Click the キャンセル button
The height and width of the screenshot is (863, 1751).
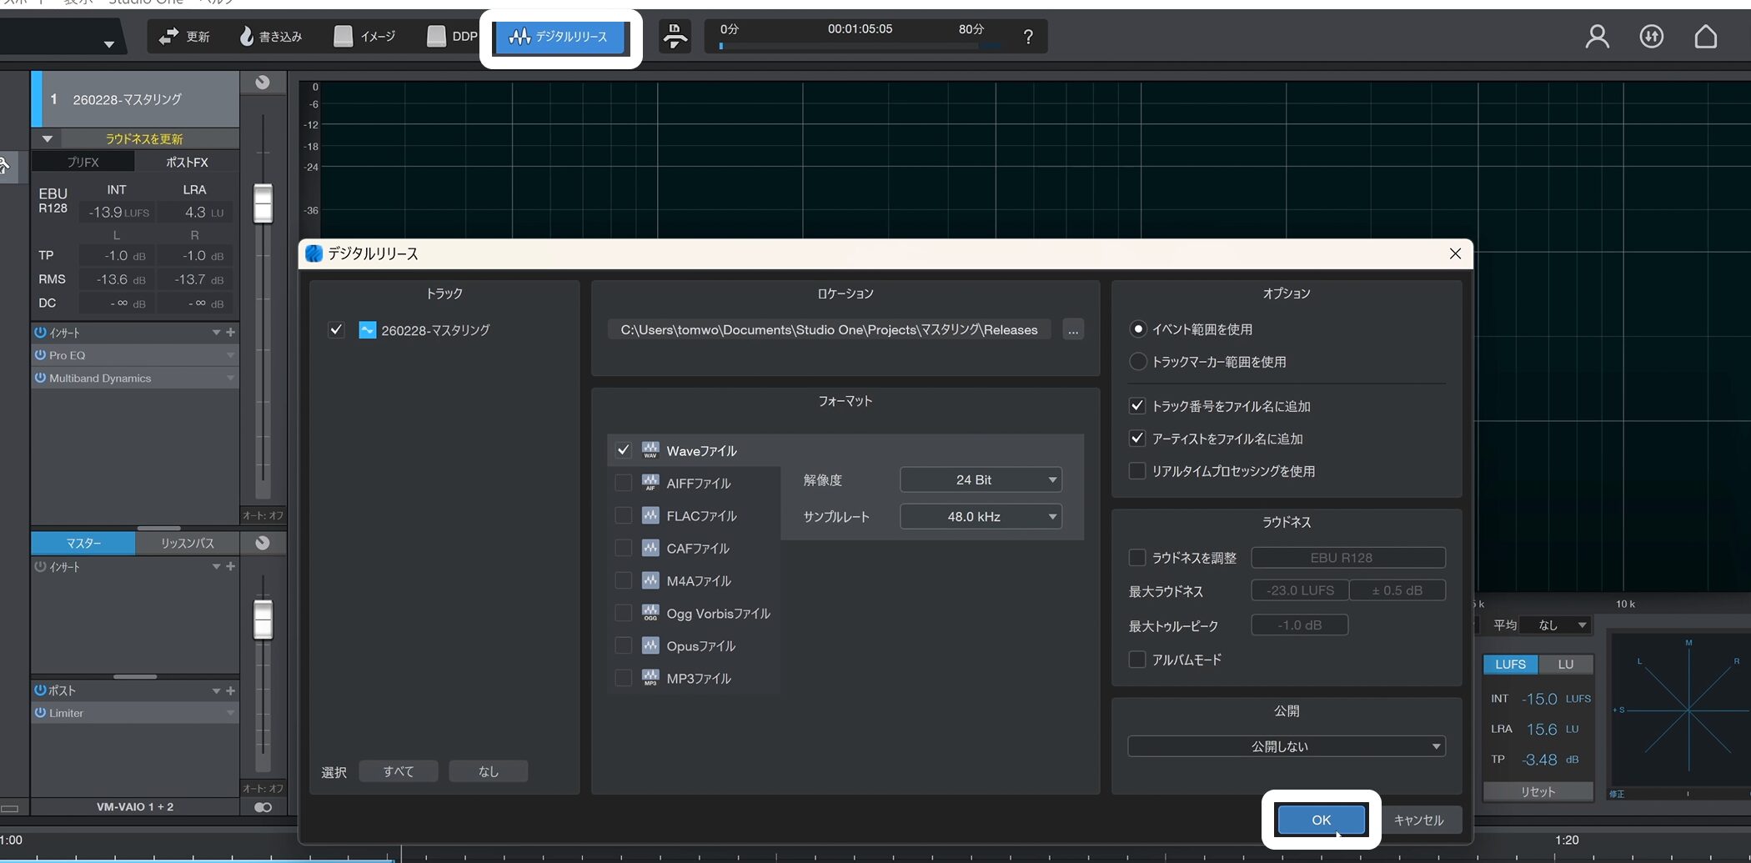(1418, 820)
